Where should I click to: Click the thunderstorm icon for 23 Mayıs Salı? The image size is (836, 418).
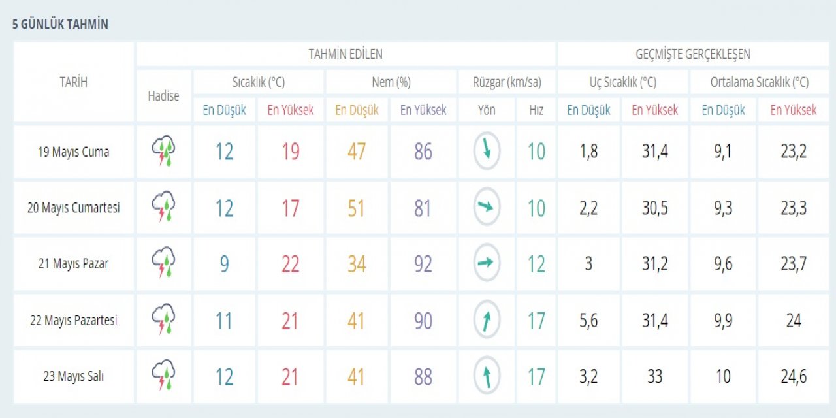point(163,377)
